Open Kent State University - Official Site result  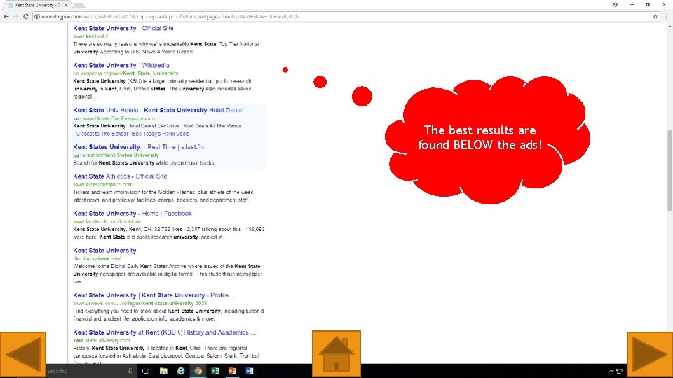click(123, 28)
